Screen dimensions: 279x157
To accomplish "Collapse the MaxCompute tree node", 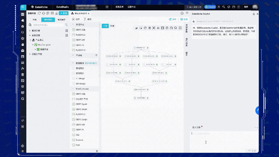I will click(33, 45).
